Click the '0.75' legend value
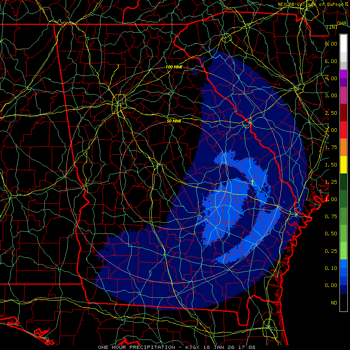350x350 pixels. (x=331, y=216)
